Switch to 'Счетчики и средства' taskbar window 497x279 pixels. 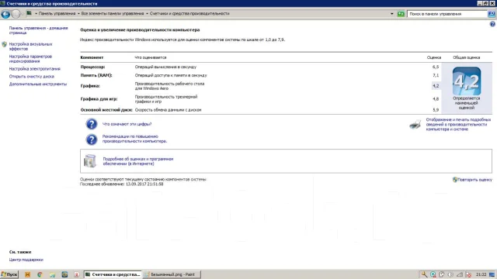click(x=113, y=274)
